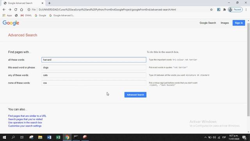Open the Windows Start menu

click(x=4, y=137)
